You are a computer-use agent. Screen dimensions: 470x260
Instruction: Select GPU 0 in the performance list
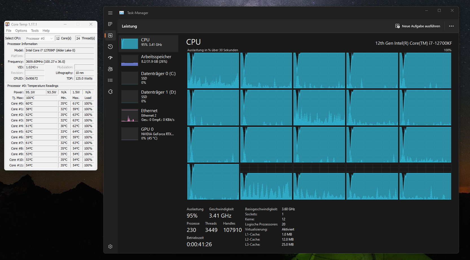[x=148, y=134]
